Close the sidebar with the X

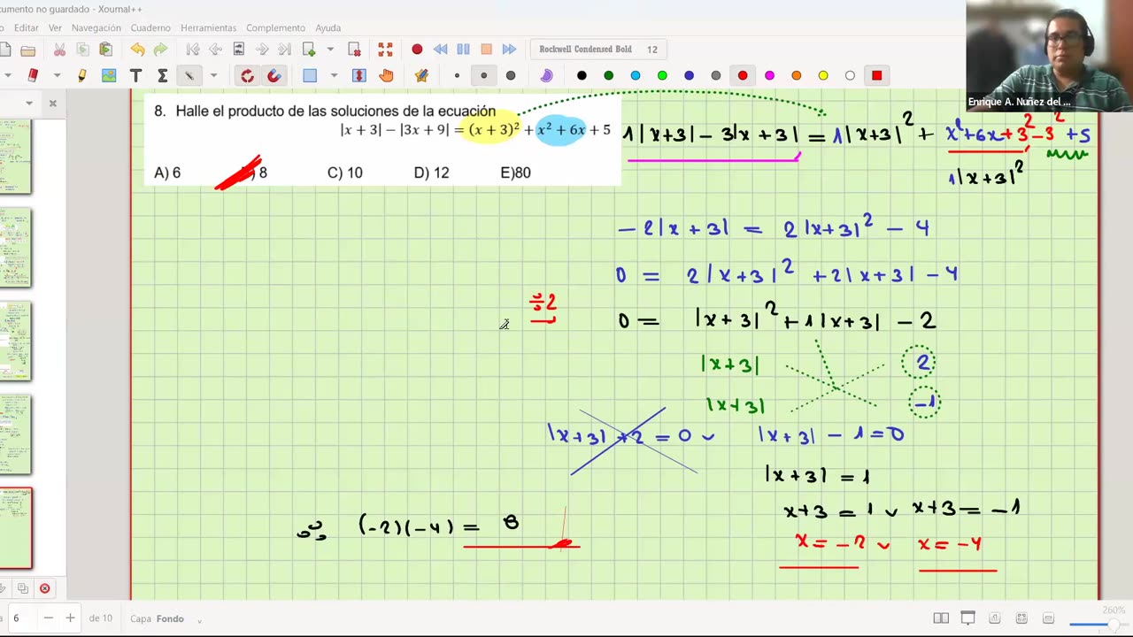point(52,104)
